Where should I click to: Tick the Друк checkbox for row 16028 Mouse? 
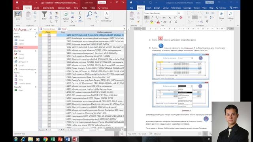tap(49, 110)
